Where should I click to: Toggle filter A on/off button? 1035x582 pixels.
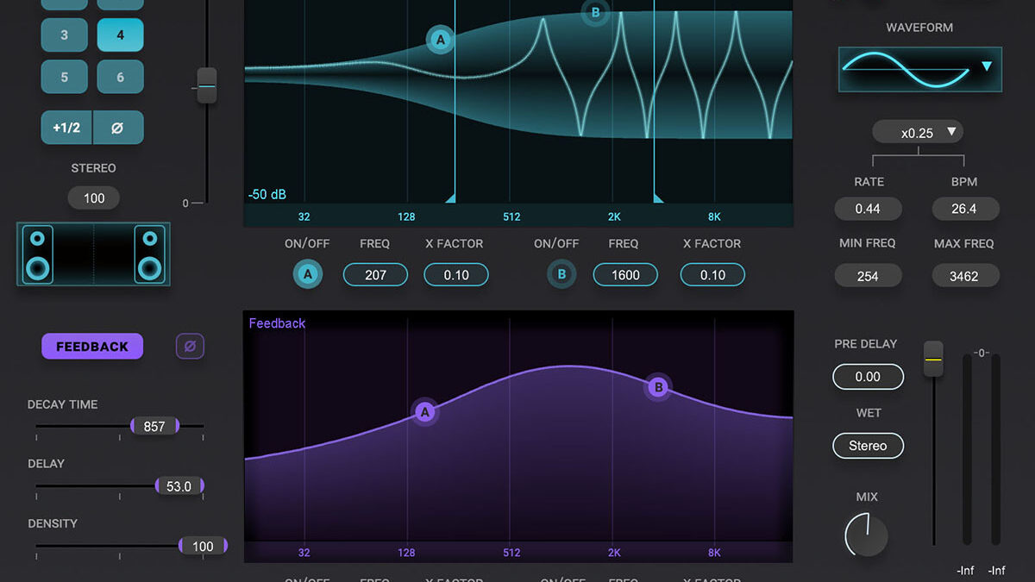307,275
